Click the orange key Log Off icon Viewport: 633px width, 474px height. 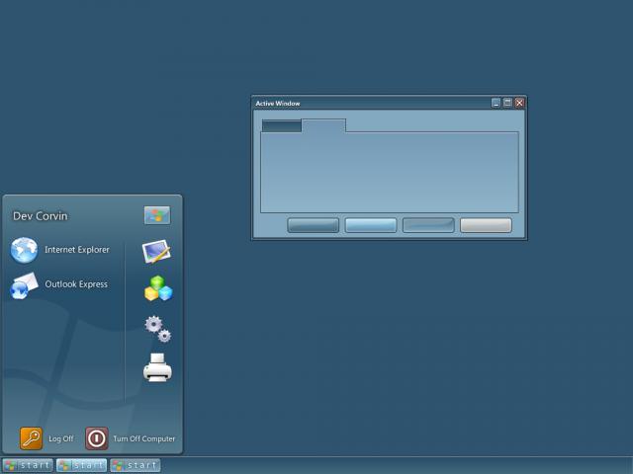coord(31,438)
